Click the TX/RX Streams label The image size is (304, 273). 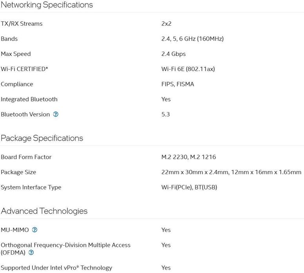22,24
